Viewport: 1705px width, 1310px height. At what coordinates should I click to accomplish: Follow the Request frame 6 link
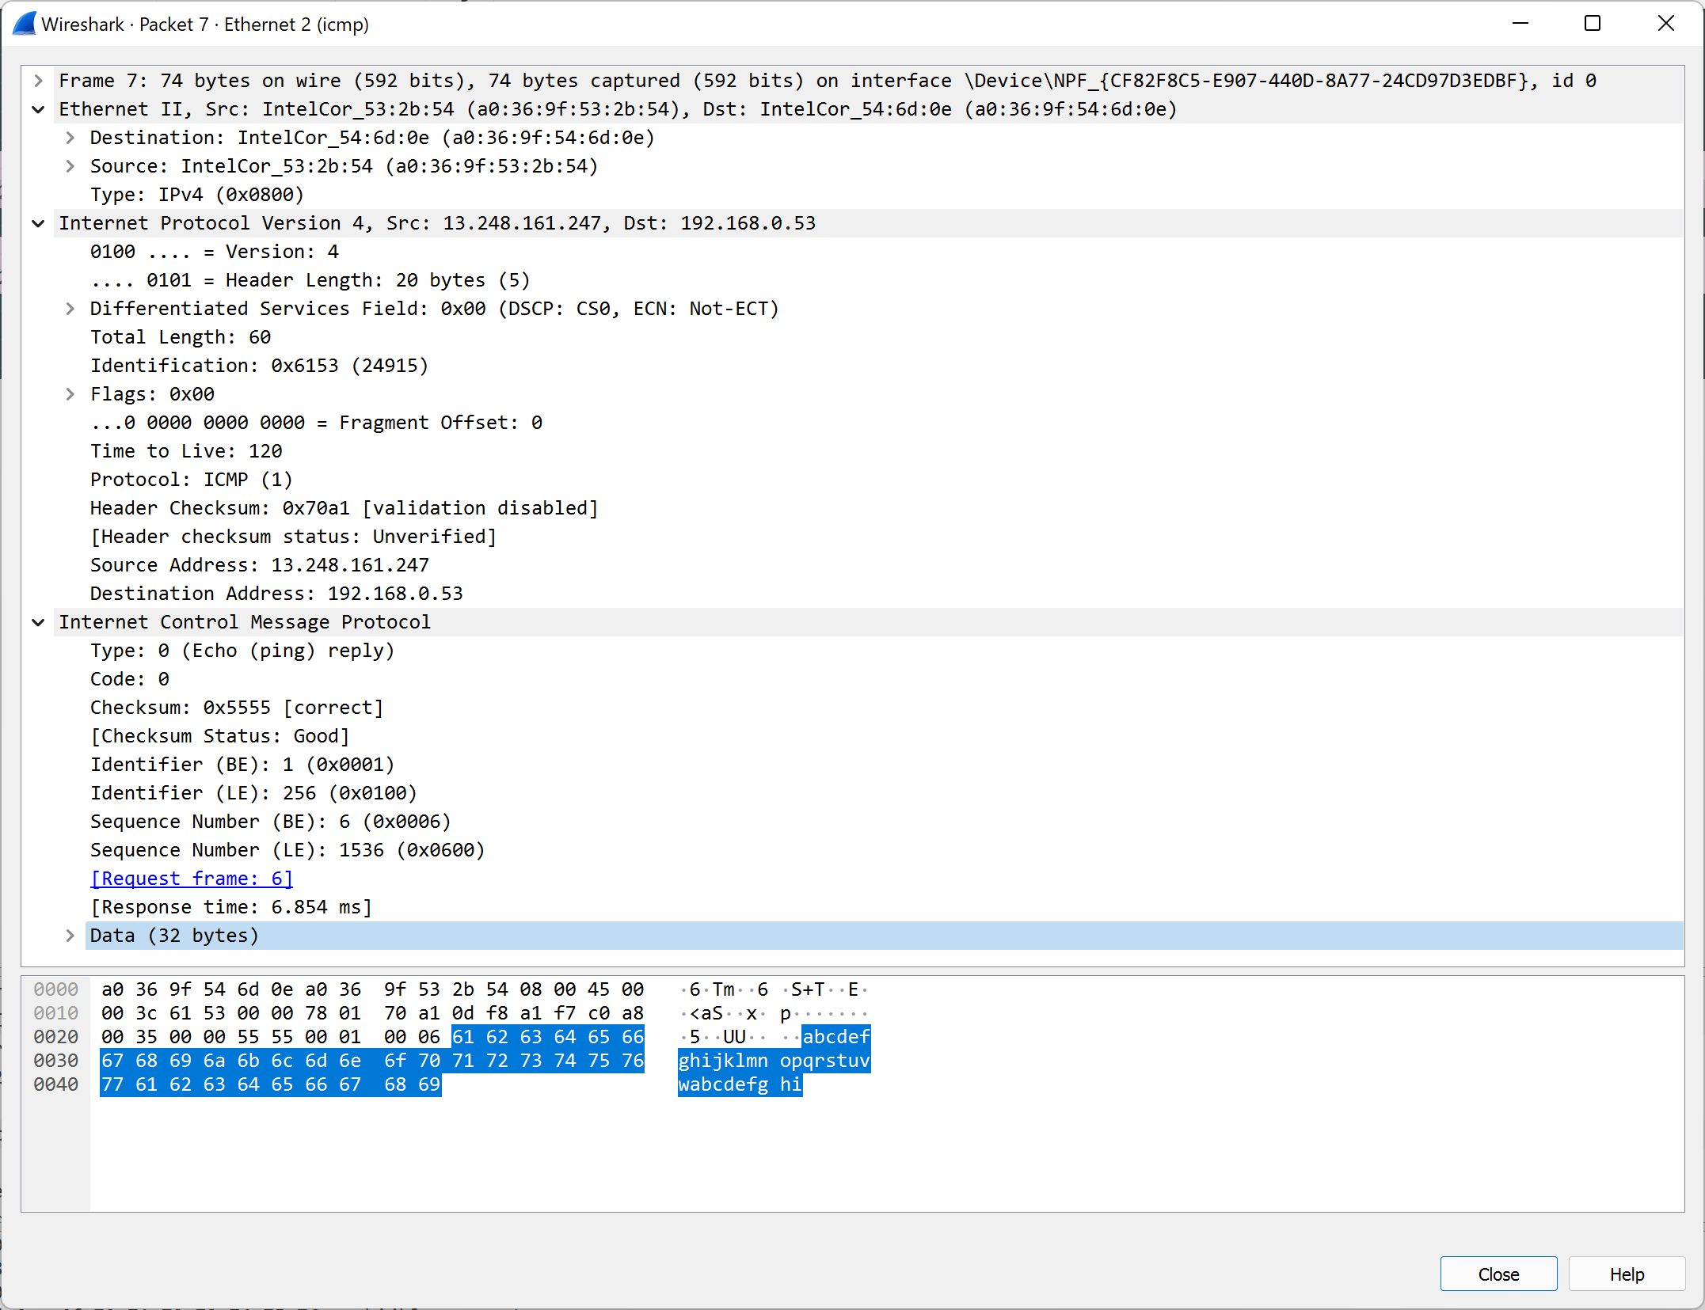(191, 878)
